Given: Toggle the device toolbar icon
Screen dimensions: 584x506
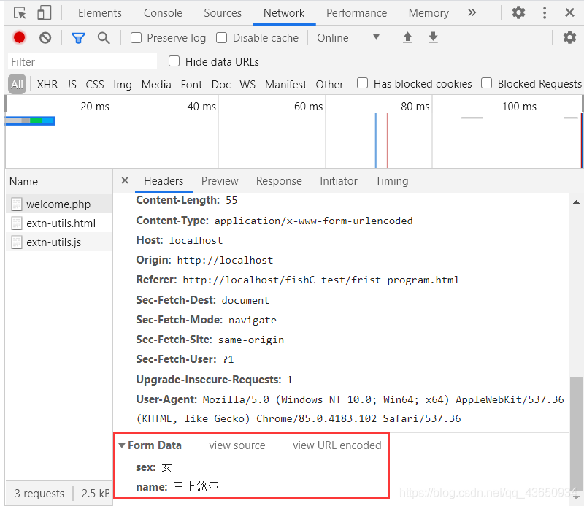Looking at the screenshot, I should [44, 12].
